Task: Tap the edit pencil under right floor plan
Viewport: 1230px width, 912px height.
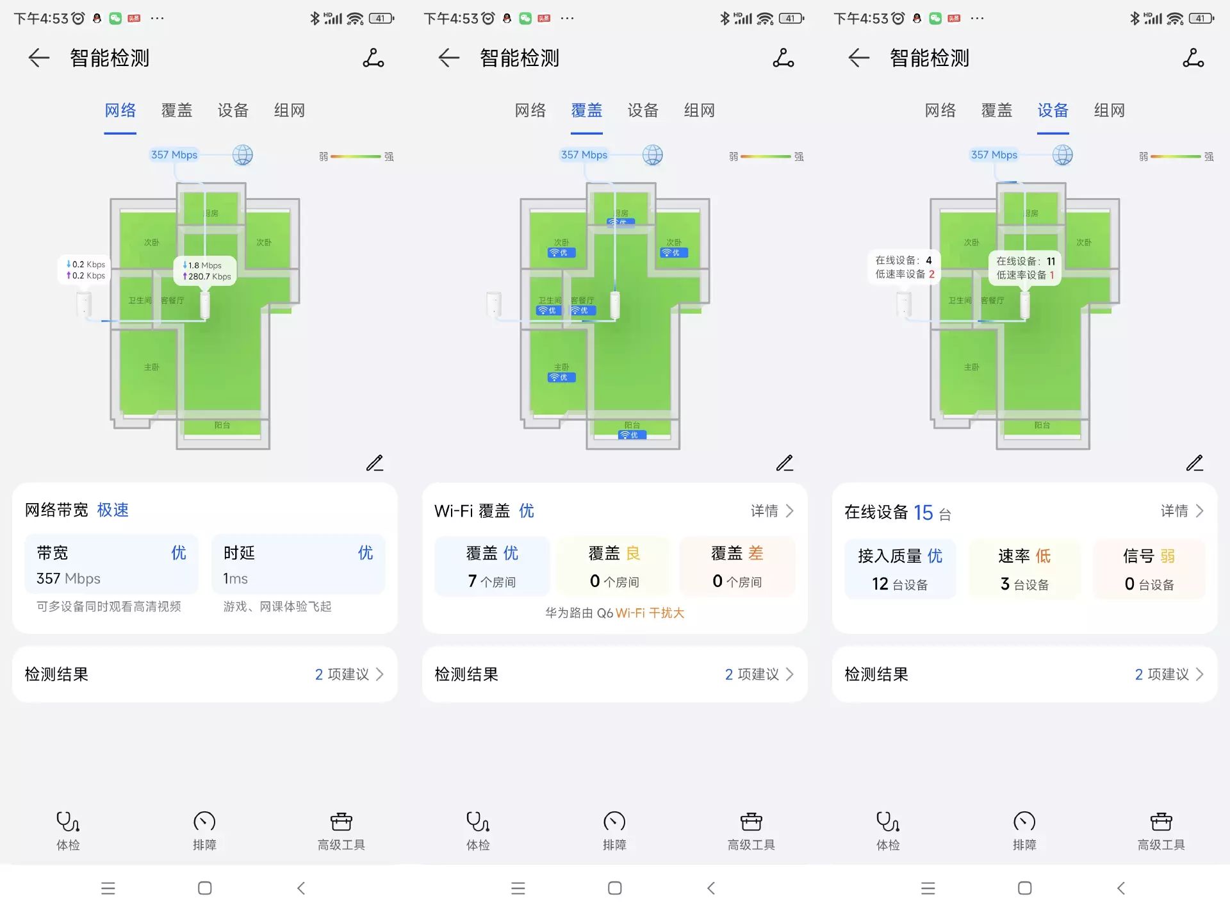Action: [x=1195, y=463]
